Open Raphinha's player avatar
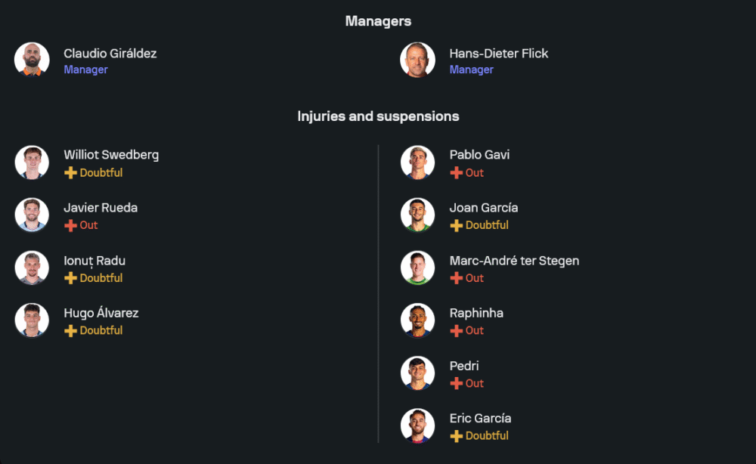 point(417,320)
